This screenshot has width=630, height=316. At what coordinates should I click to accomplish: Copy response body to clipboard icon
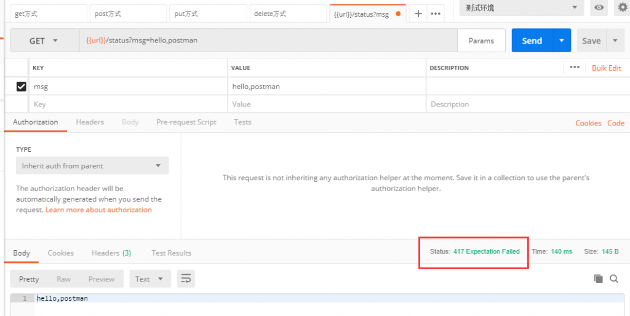[x=598, y=278]
